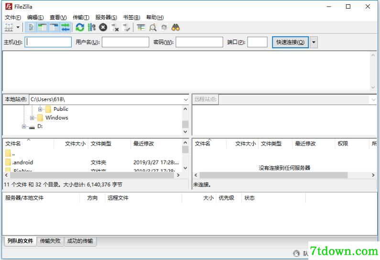Select the Public folder
This screenshot has height=260, width=380.
(61, 109)
